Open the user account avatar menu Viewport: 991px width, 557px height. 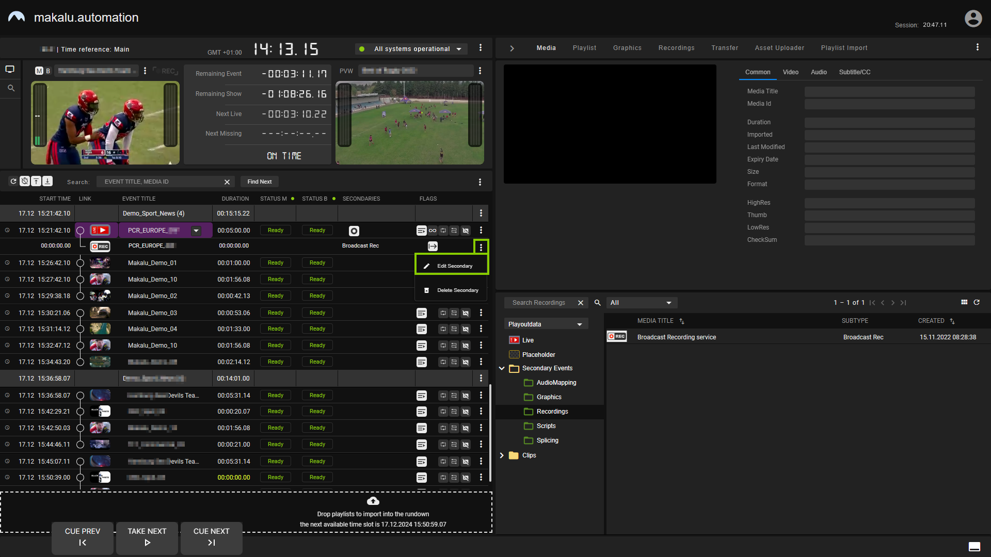click(x=973, y=19)
